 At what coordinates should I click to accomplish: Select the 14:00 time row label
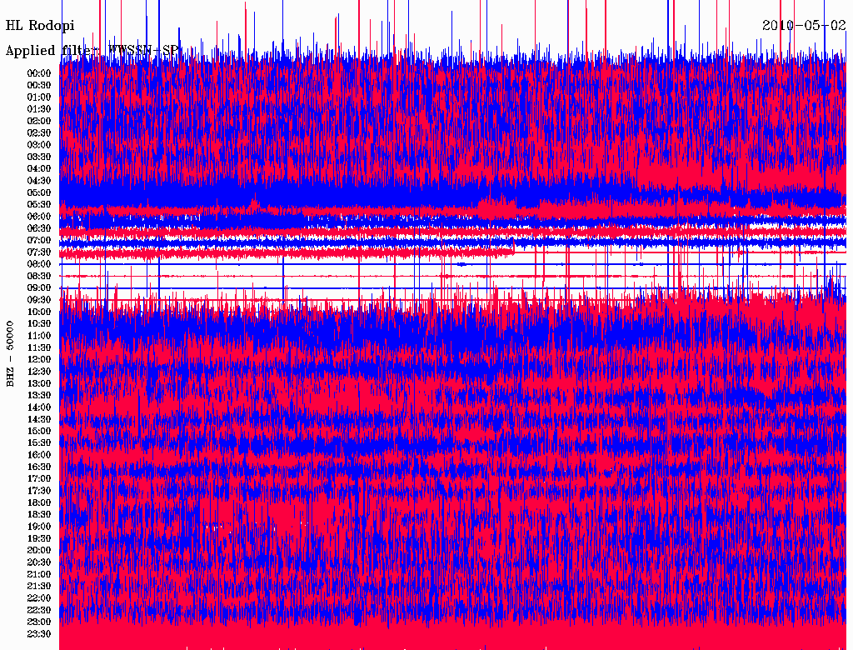pyautogui.click(x=39, y=407)
